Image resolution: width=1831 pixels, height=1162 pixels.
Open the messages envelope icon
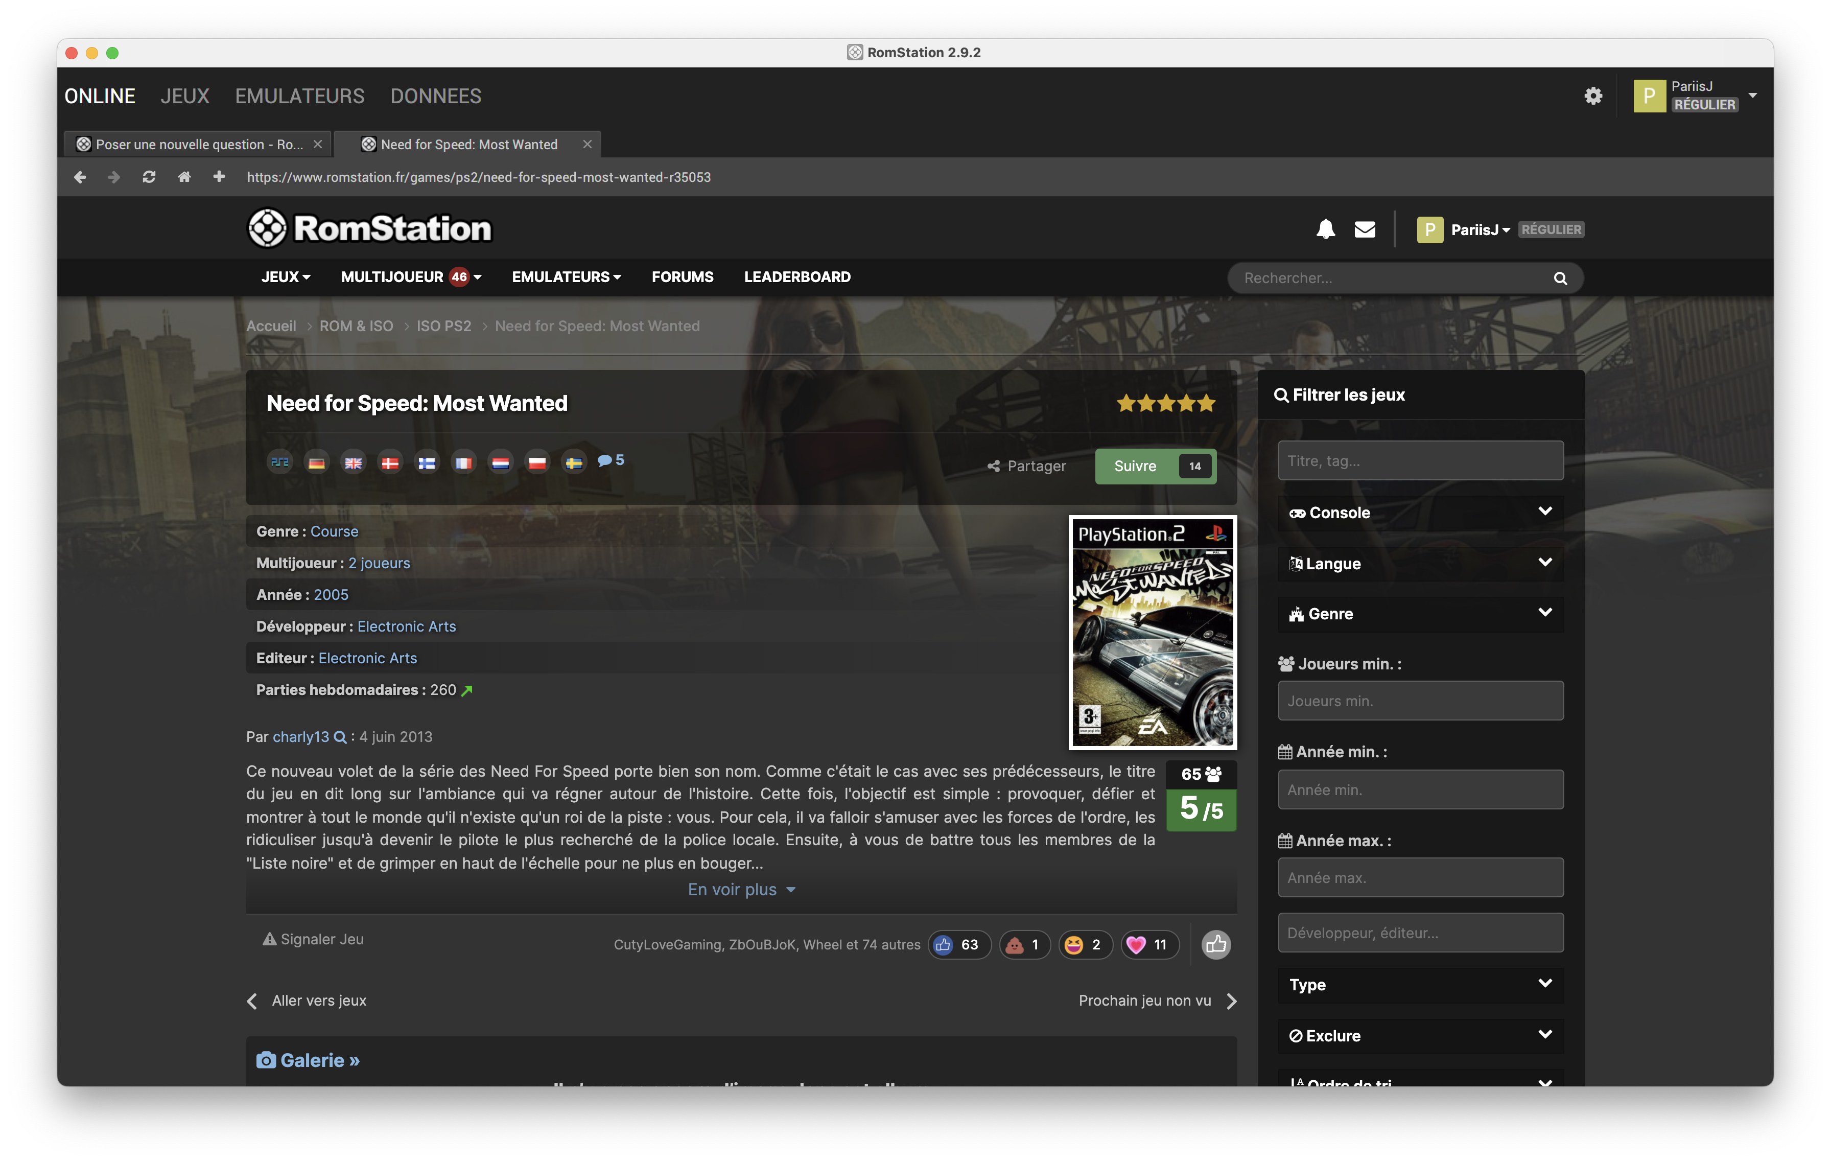click(1365, 229)
